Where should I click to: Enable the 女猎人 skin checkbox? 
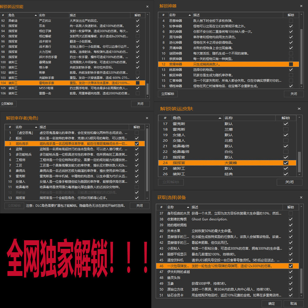286,135
